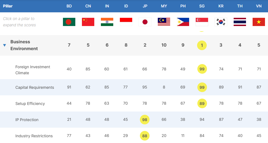Viewport: 268px width, 143px height.
Task: Click the South Korea flag icon
Action: point(221,22)
